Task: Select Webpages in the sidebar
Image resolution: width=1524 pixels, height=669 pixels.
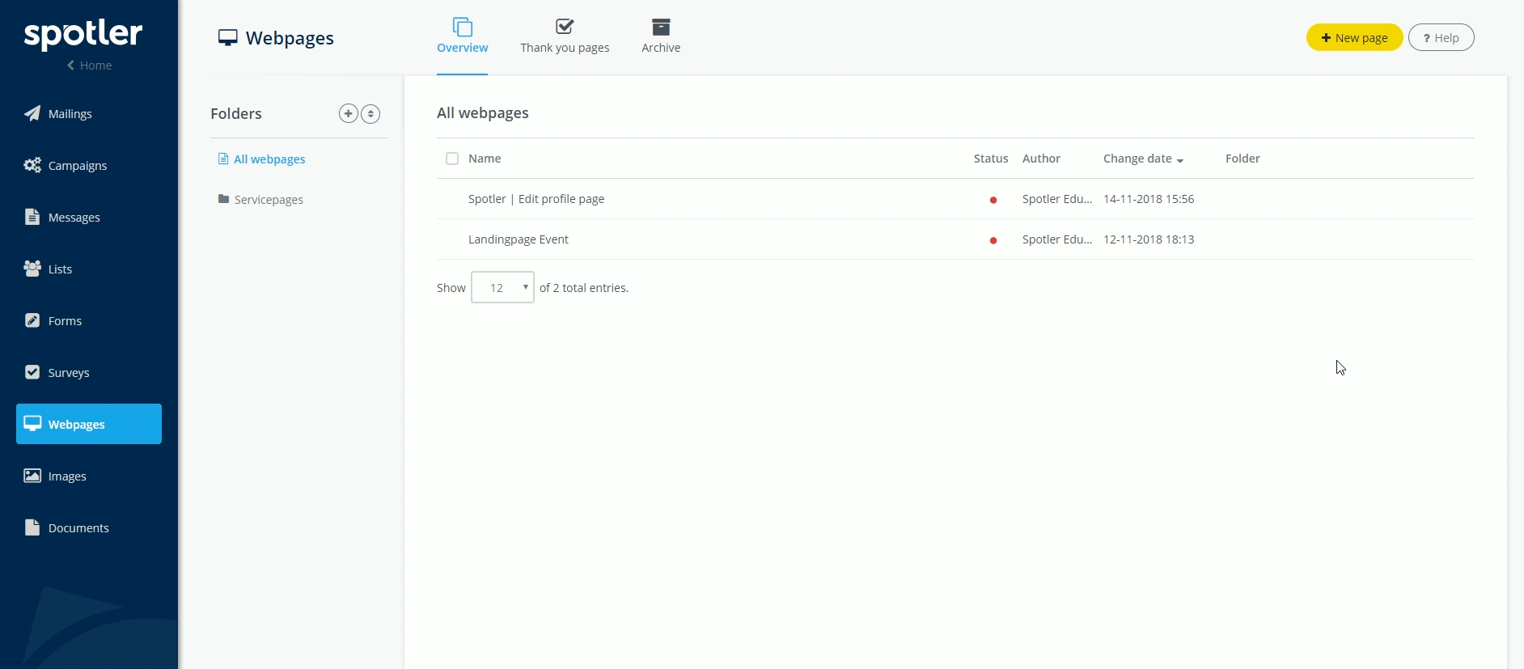Action: coord(89,424)
